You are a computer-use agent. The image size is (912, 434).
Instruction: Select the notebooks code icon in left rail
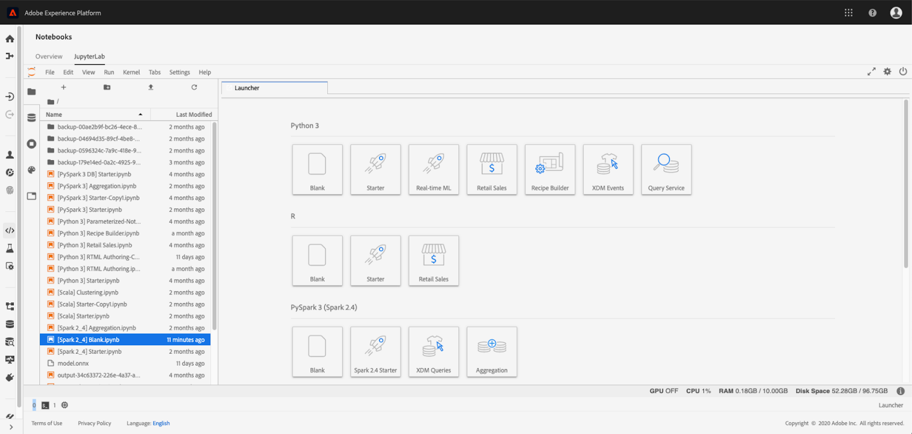pyautogui.click(x=10, y=231)
